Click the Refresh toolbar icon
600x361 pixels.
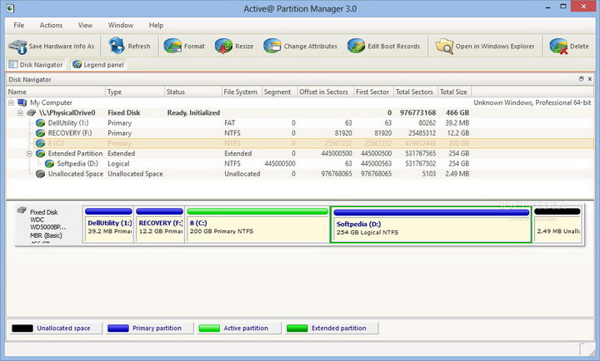click(117, 46)
